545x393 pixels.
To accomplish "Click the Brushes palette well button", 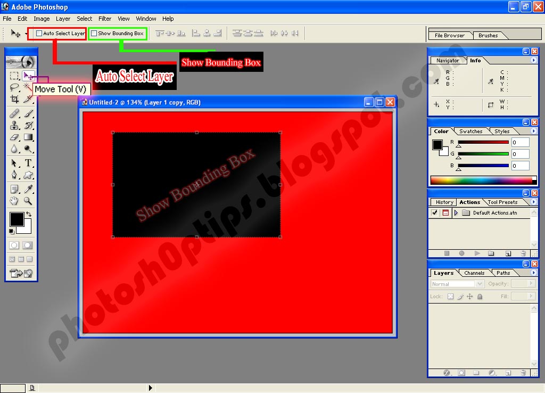I will click(488, 35).
